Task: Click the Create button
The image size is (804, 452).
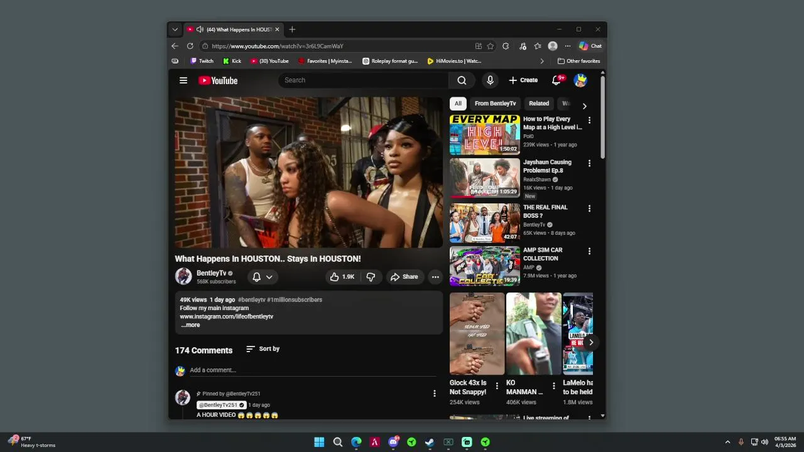Action: coord(523,80)
